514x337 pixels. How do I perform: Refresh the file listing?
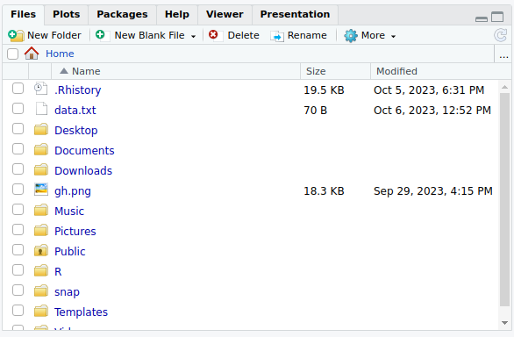[x=501, y=35]
